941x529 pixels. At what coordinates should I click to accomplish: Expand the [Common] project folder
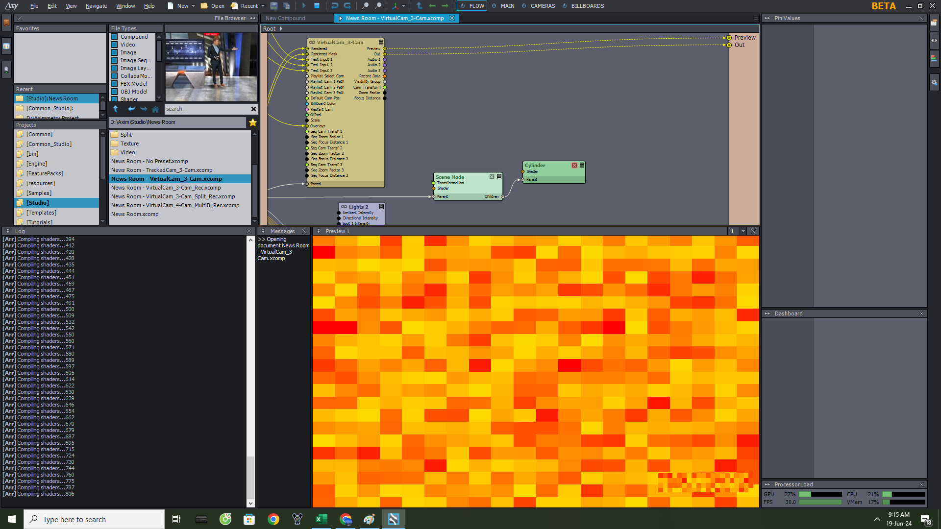[39, 134]
